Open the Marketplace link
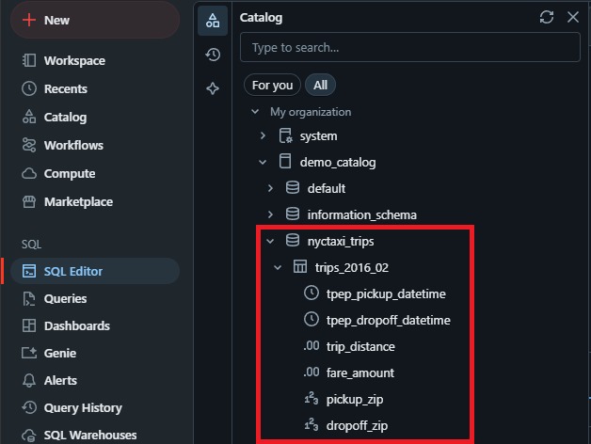 click(78, 201)
